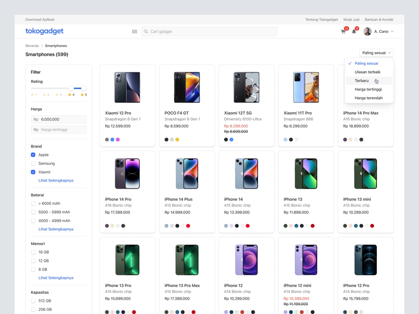The image size is (419, 314).
Task: Open the shopping cart icon
Action: (343, 31)
